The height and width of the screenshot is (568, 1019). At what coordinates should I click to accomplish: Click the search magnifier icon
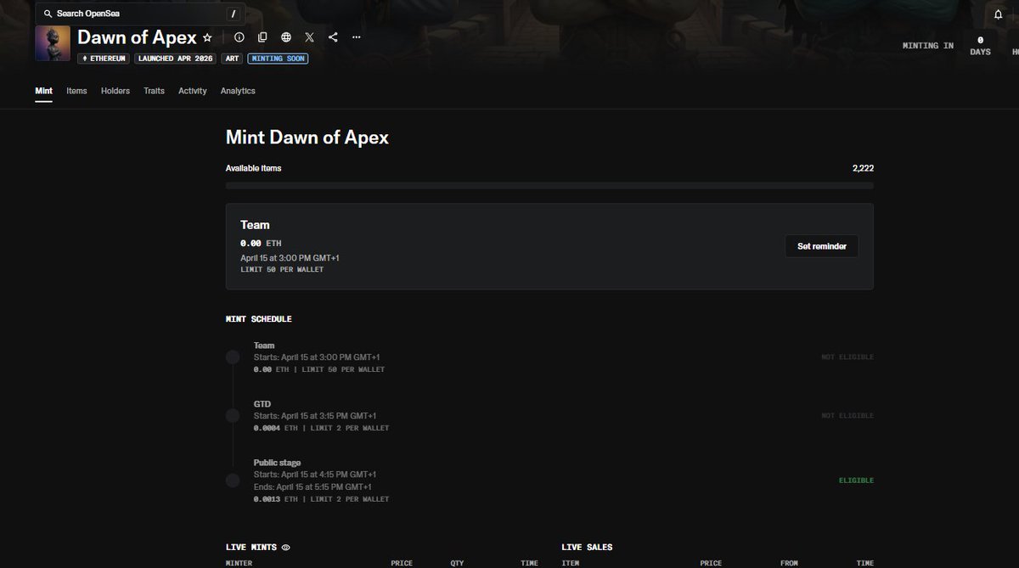[48, 14]
